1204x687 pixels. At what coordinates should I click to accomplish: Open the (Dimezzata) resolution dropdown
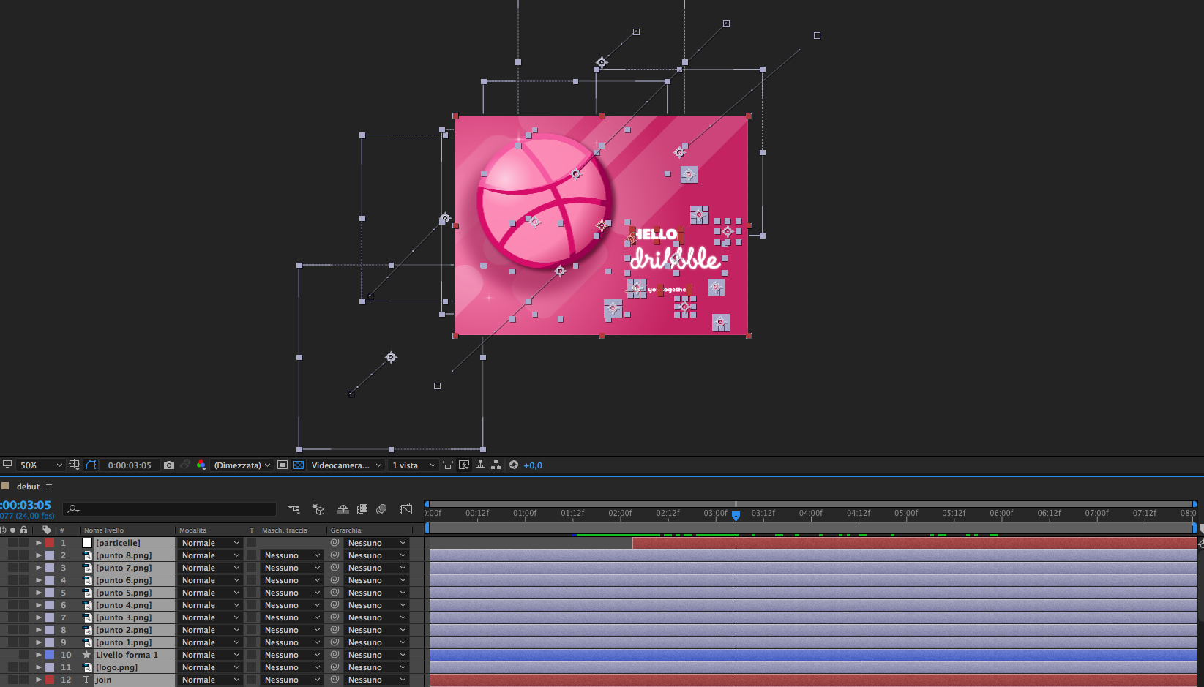[242, 465]
